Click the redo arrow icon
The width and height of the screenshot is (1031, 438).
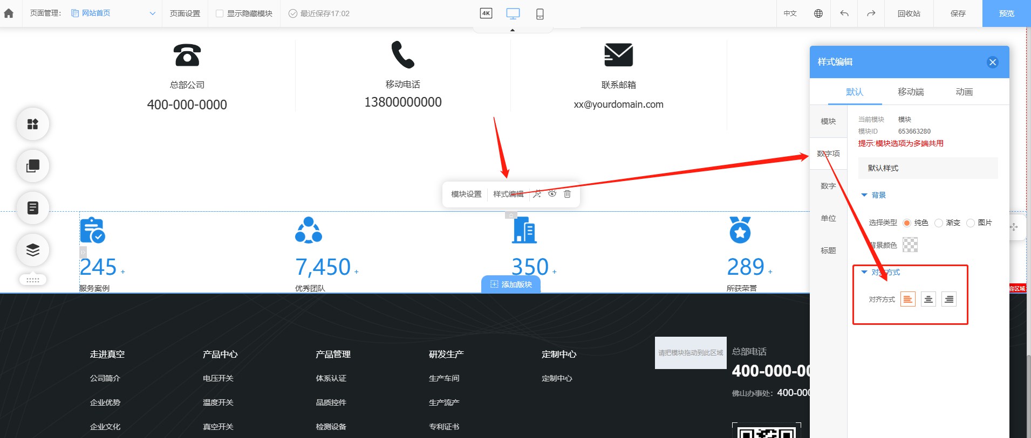(871, 13)
